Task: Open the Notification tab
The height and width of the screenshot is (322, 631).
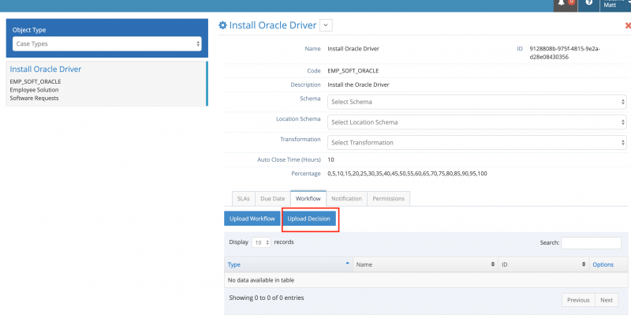Action: click(346, 199)
